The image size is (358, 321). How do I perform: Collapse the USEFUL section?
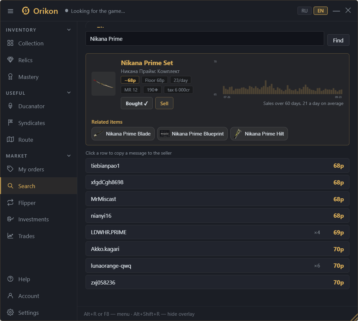[69, 93]
